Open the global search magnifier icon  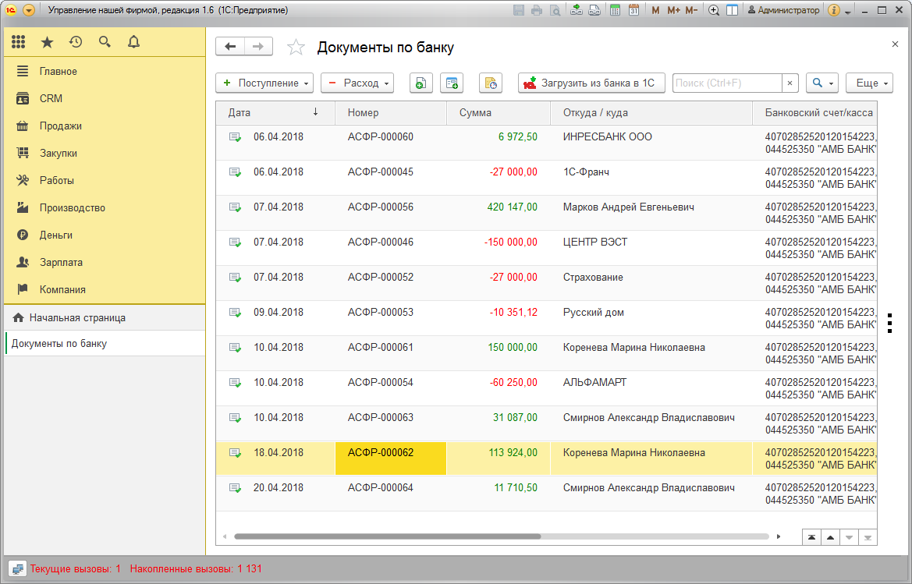105,42
